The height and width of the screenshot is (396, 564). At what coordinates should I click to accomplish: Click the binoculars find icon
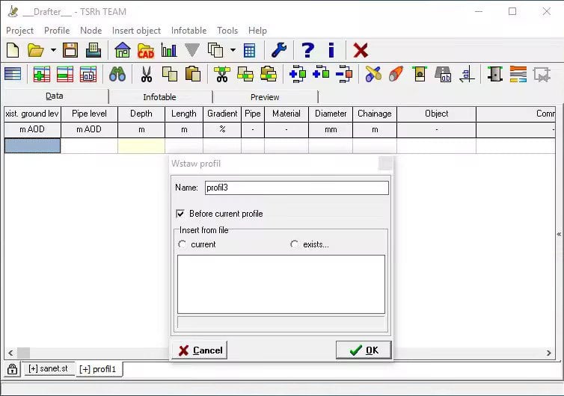[x=117, y=74]
